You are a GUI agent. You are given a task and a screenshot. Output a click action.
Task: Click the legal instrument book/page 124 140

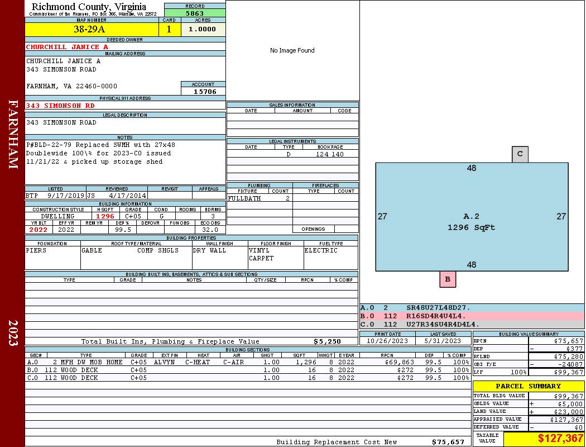click(330, 154)
